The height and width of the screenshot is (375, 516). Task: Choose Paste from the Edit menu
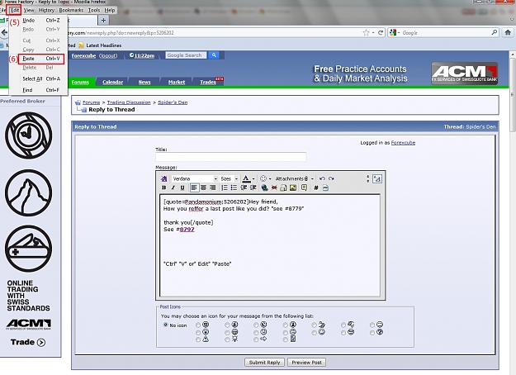[41, 59]
